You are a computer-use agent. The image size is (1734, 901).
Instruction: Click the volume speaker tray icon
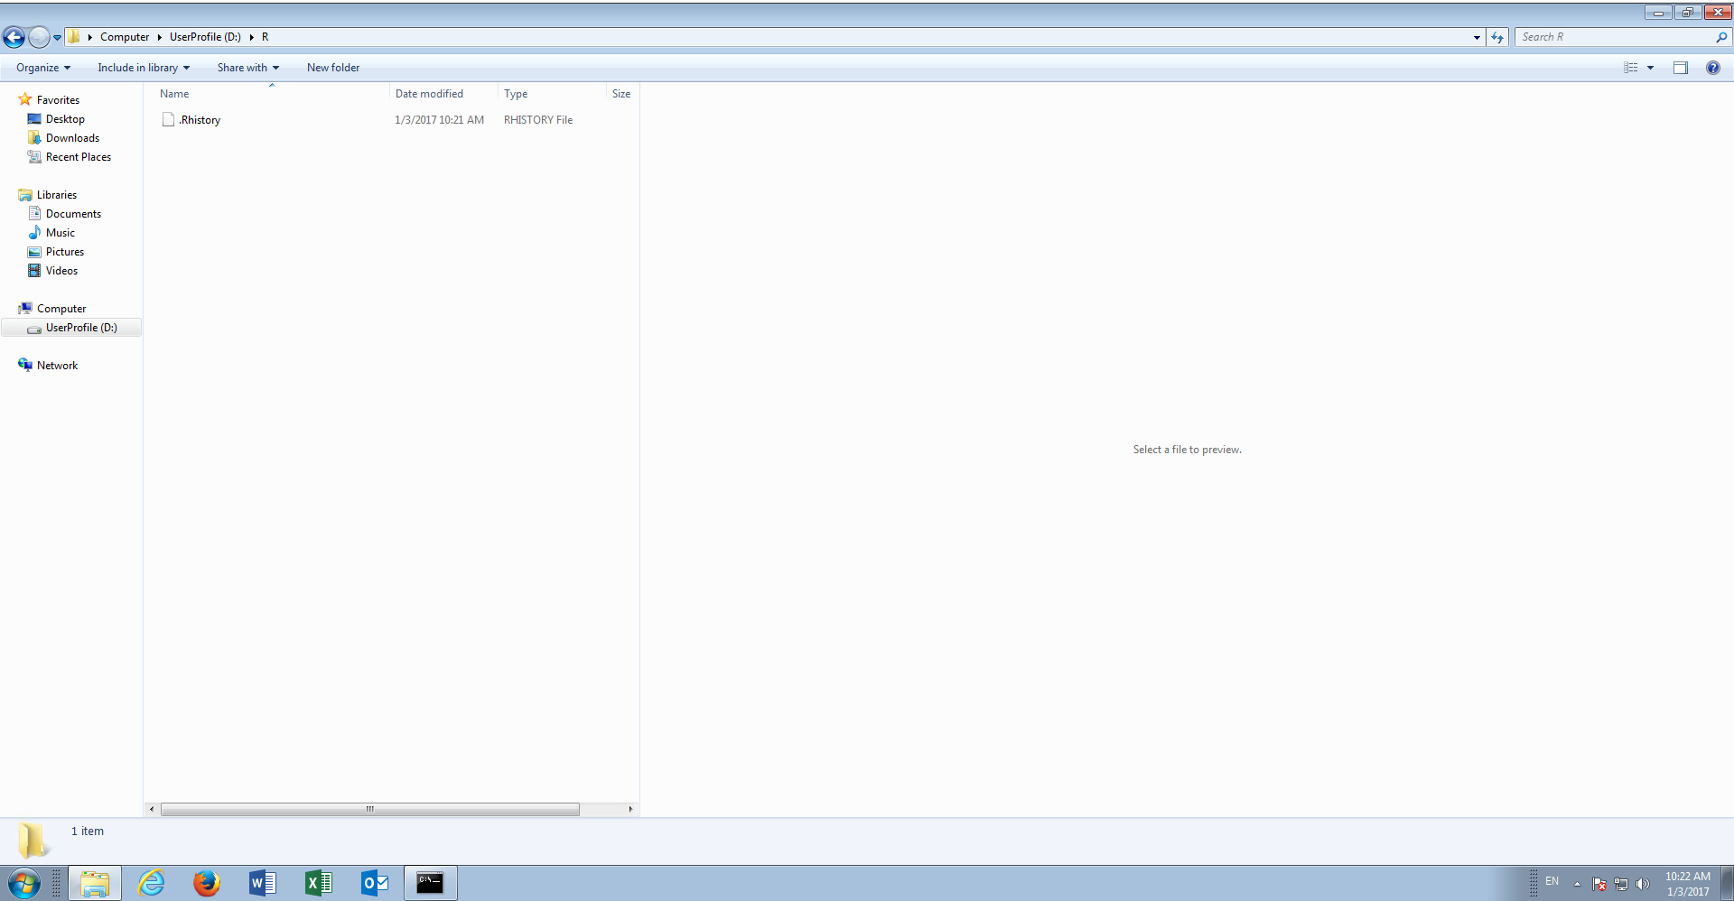[1643, 884]
